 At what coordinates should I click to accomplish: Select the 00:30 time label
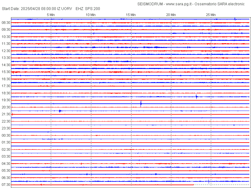[6, 135]
